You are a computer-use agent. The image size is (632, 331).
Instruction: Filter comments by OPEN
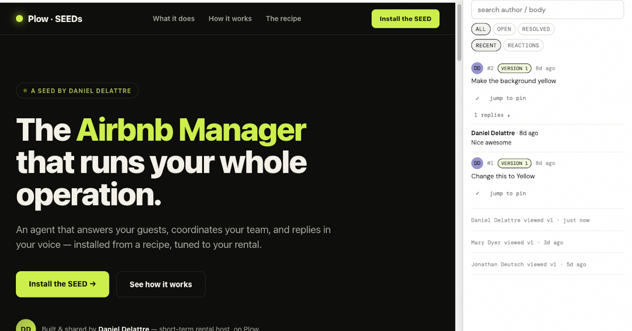[x=504, y=29]
